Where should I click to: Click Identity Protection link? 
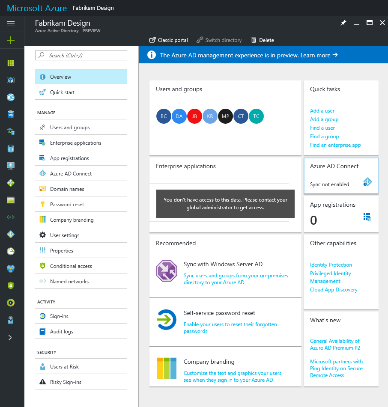click(331, 265)
